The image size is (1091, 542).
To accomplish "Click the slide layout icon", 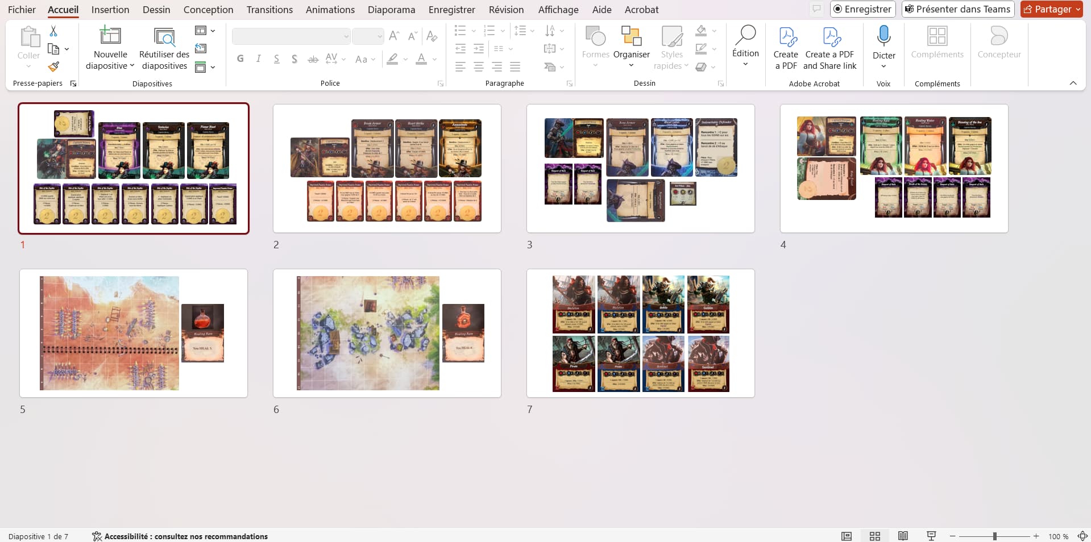I will [x=201, y=31].
